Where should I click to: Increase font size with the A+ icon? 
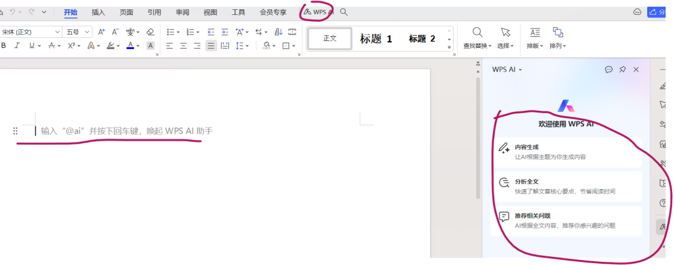pyautogui.click(x=102, y=32)
